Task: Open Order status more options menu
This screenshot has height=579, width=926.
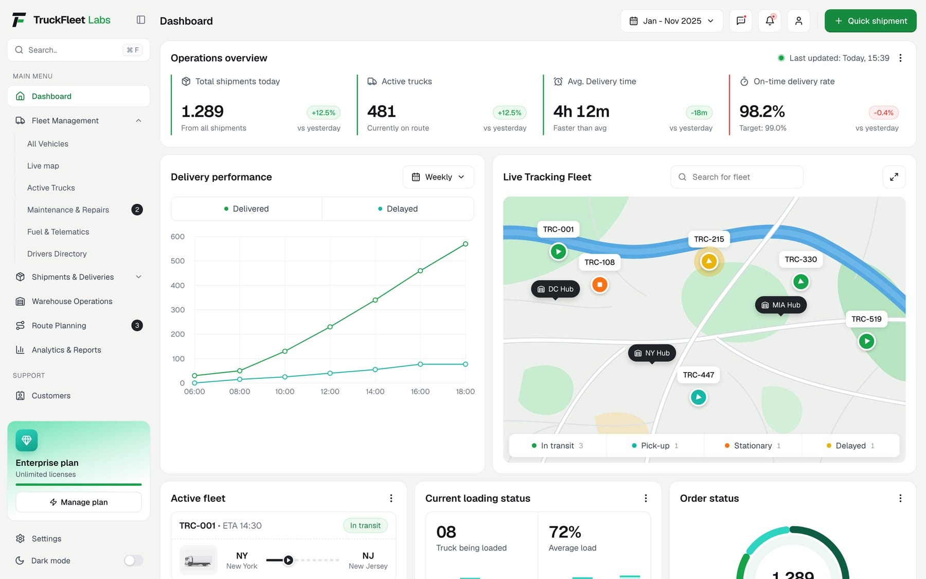Action: [900, 498]
